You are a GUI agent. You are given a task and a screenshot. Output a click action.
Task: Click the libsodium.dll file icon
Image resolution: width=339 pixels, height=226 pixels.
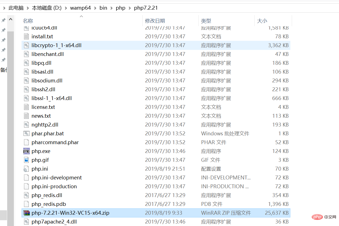point(26,80)
